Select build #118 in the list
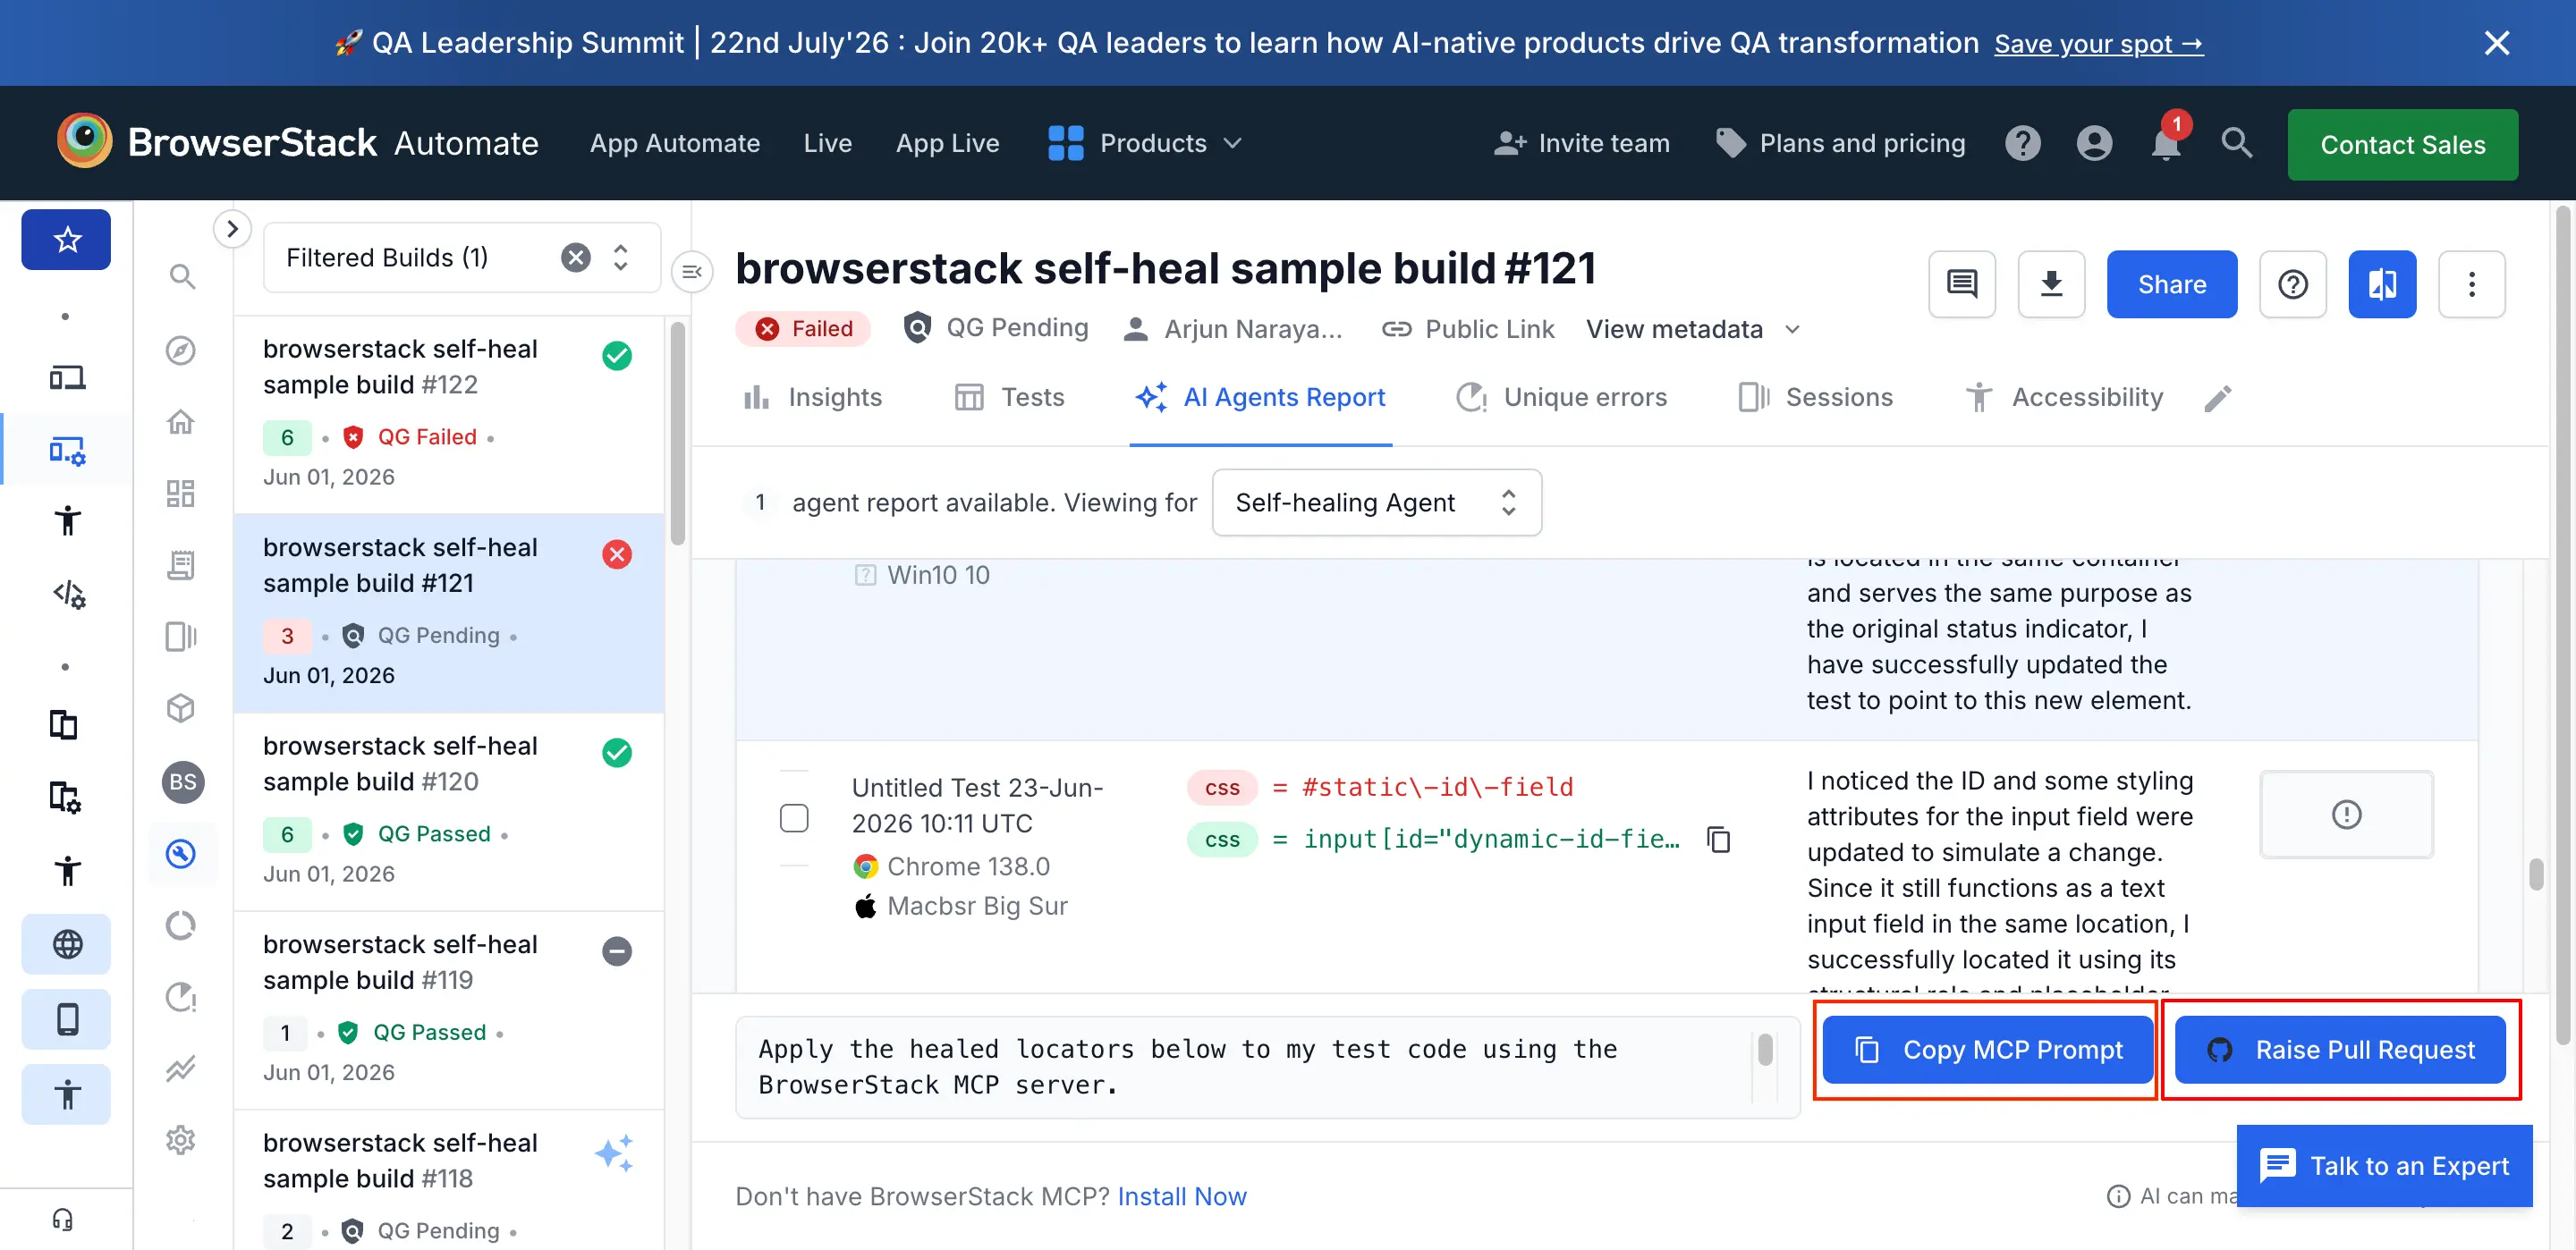The width and height of the screenshot is (2576, 1250). click(x=449, y=1181)
